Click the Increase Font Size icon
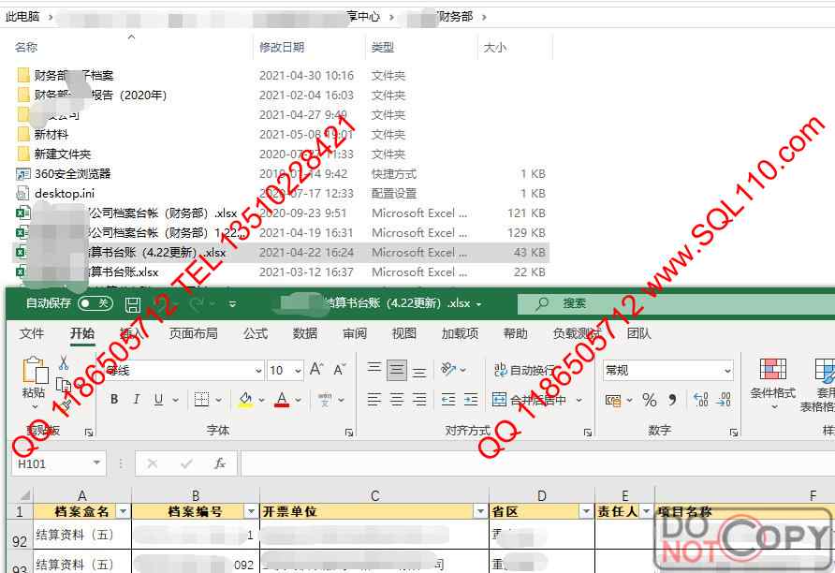 pos(316,370)
